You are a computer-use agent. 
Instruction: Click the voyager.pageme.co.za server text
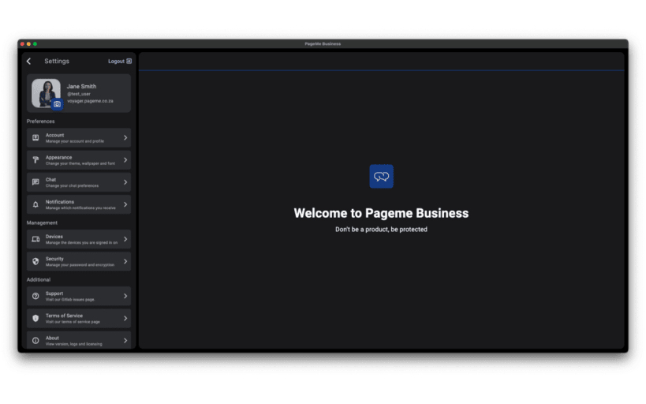click(90, 101)
